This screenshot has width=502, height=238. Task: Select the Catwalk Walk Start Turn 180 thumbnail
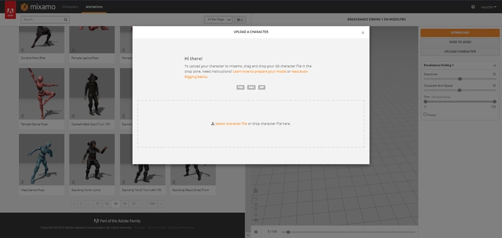coord(92,94)
